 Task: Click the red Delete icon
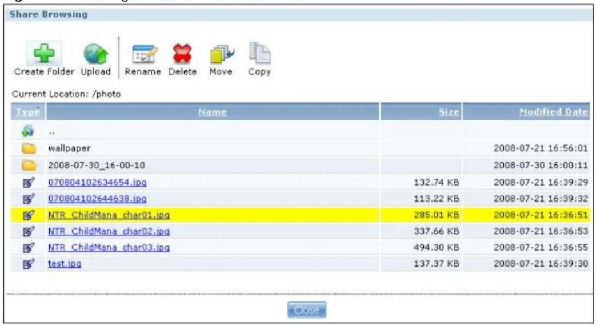coord(182,54)
